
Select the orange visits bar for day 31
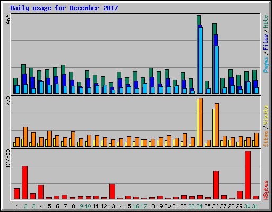257,139
